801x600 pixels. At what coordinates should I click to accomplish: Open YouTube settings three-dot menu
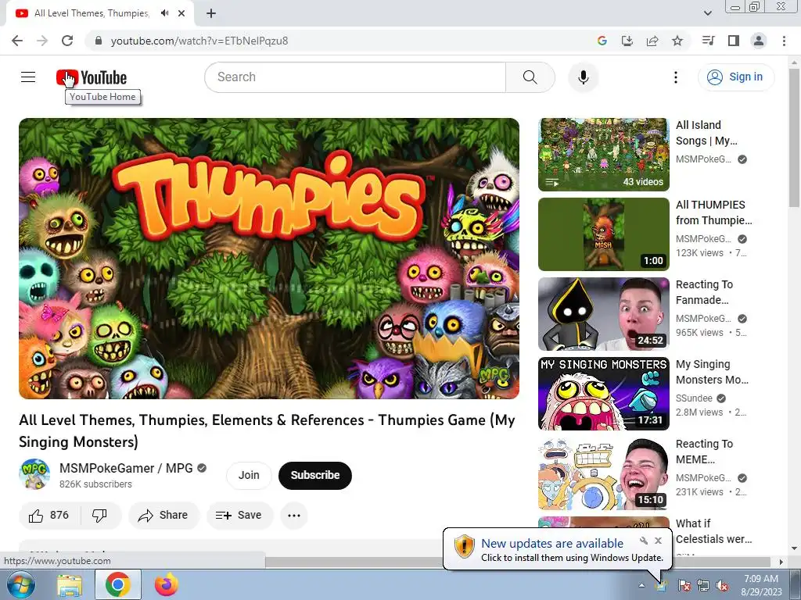(675, 77)
